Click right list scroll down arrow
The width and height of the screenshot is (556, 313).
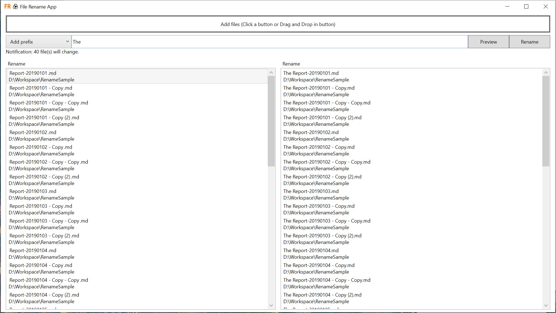(546, 305)
